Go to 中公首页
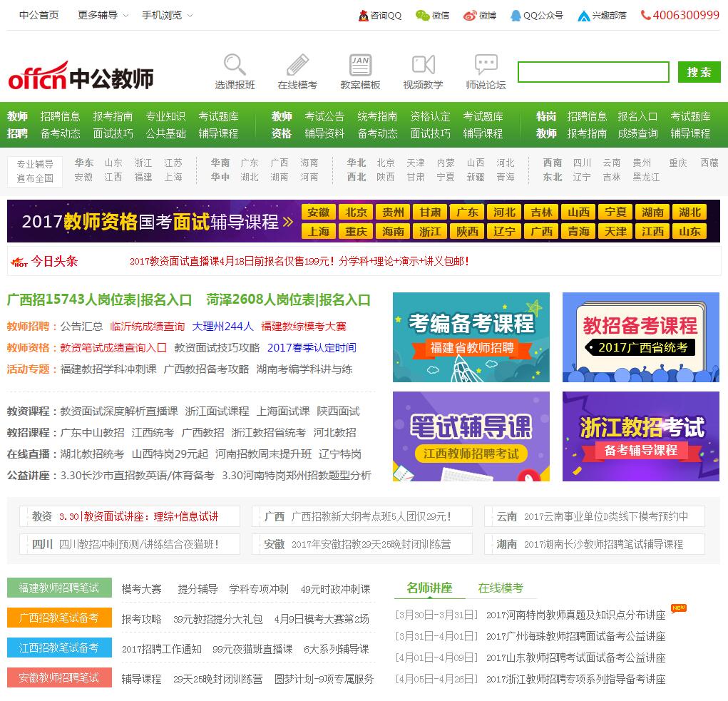This screenshot has width=728, height=701. (39, 15)
